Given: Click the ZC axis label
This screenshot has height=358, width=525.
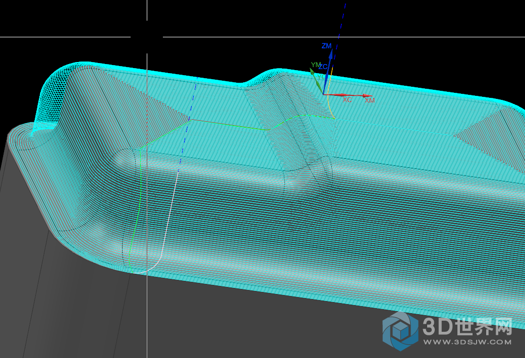Looking at the screenshot, I should click(323, 67).
